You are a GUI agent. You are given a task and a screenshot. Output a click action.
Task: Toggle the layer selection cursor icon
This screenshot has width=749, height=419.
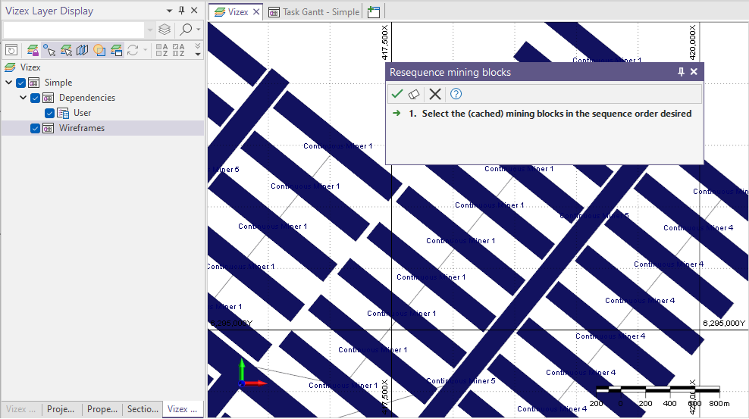(66, 50)
